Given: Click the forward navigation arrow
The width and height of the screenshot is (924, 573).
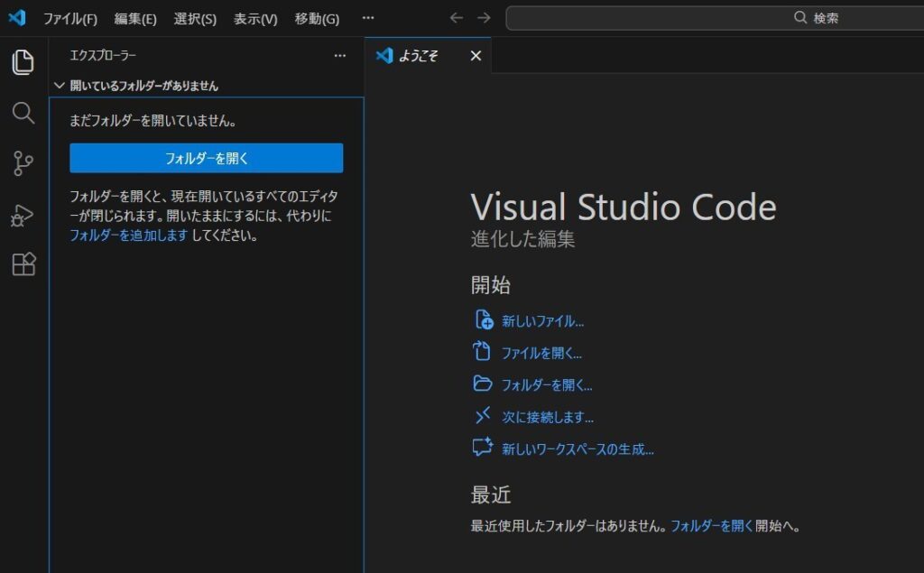Looking at the screenshot, I should 484,17.
